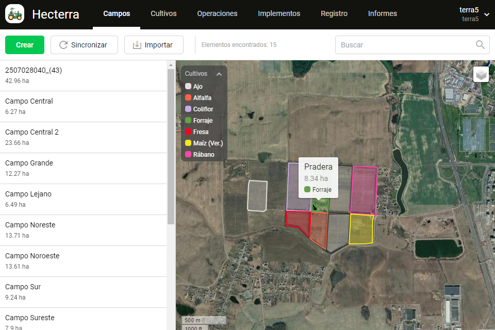
Task: Toggle the Maíz (Ver.) legend entry
Action: click(x=207, y=143)
